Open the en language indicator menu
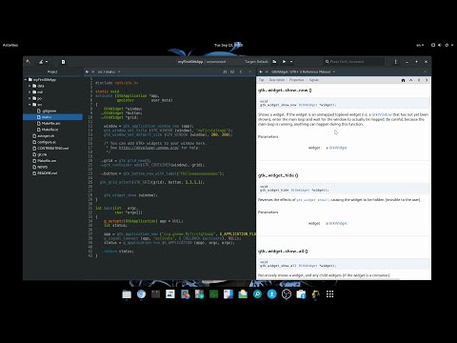Image resolution: width=457 pixels, height=343 pixels. pos(420,45)
